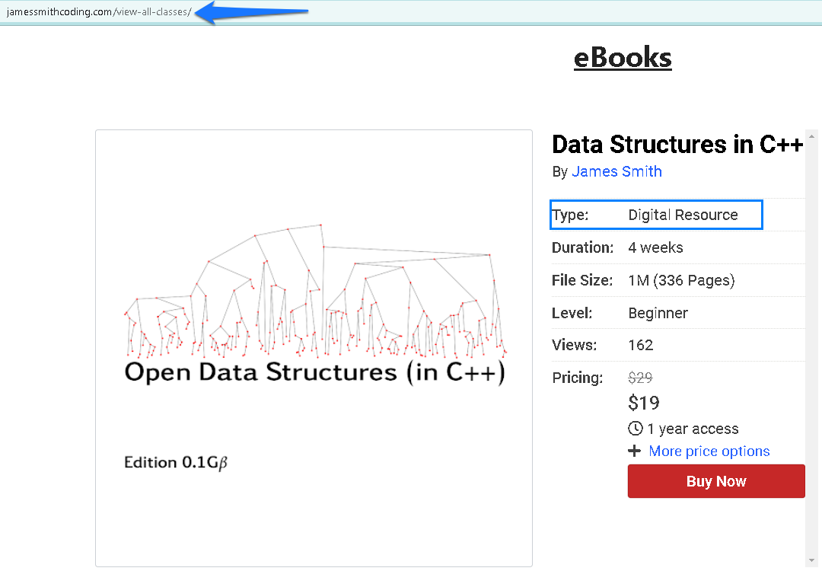Click the Open Data Structures book cover image

pos(314,348)
